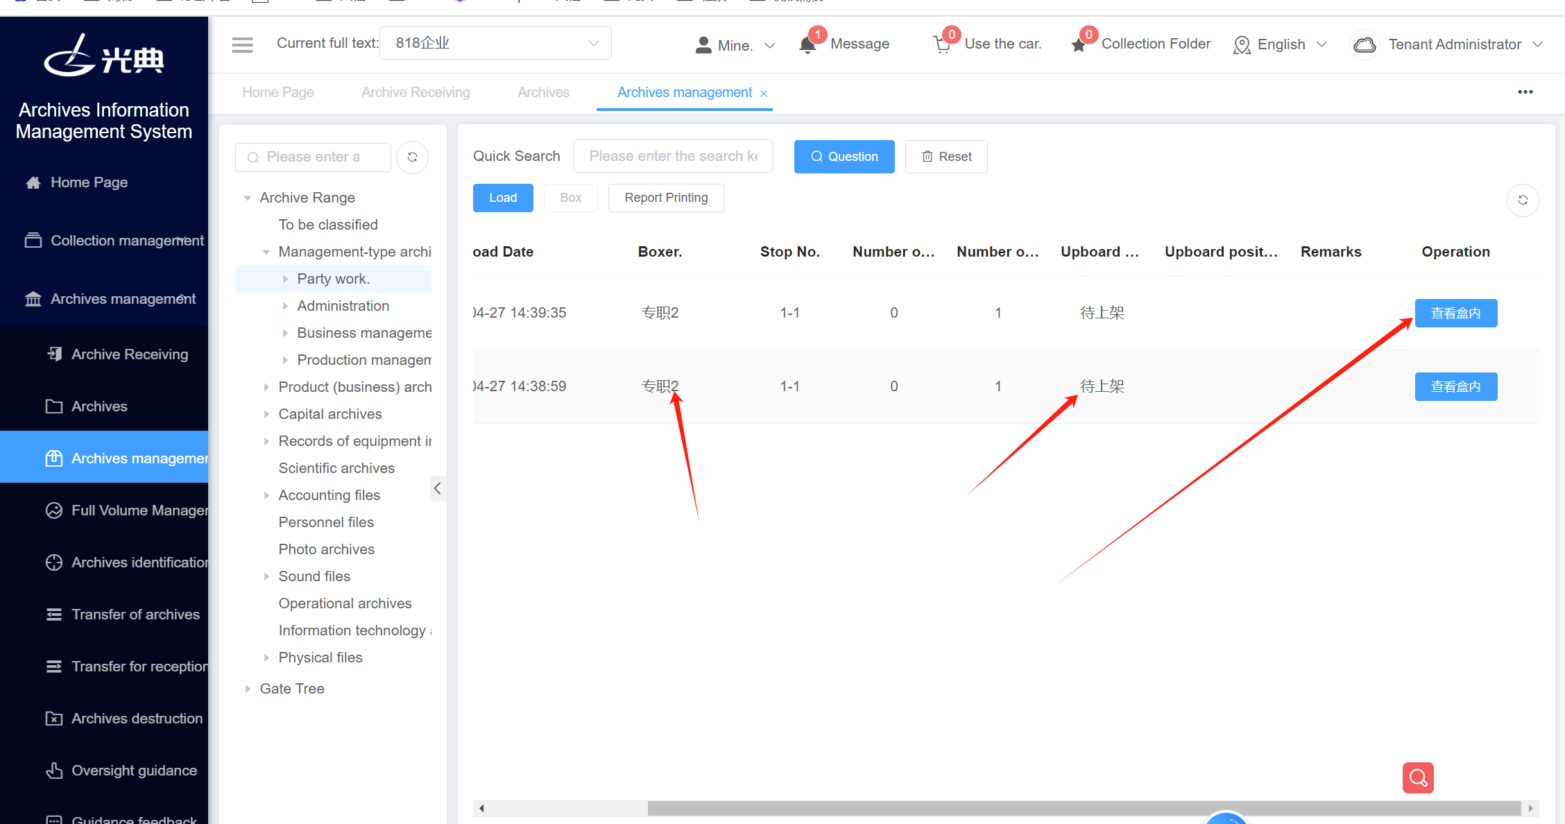Click the Full Volume Management sidebar icon
Viewport: 1565px width, 824px height.
[x=54, y=510]
